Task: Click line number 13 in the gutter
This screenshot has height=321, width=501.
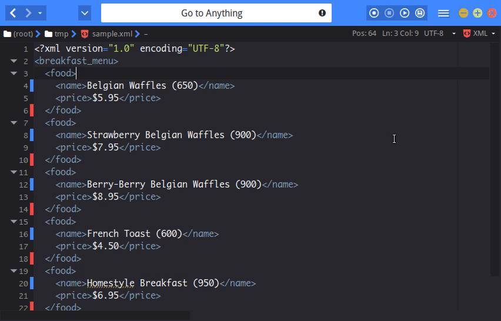Action: (x=24, y=197)
